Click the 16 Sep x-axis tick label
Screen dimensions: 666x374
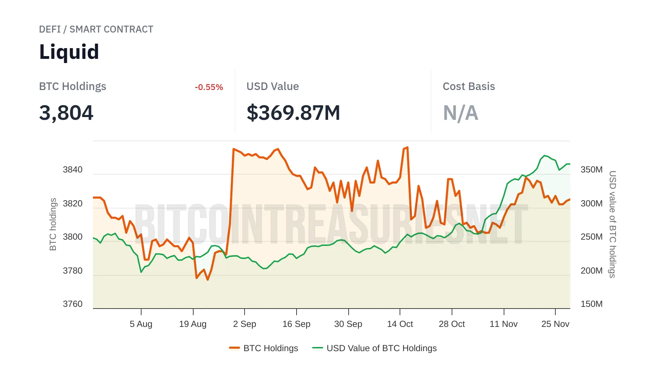pos(296,324)
